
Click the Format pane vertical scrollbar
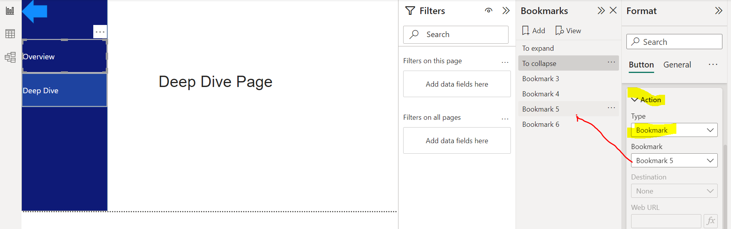(725, 186)
